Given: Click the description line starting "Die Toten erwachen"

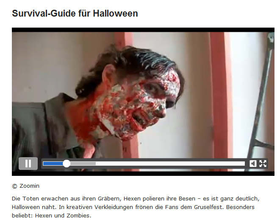Looking at the screenshot, I should coord(136,199).
